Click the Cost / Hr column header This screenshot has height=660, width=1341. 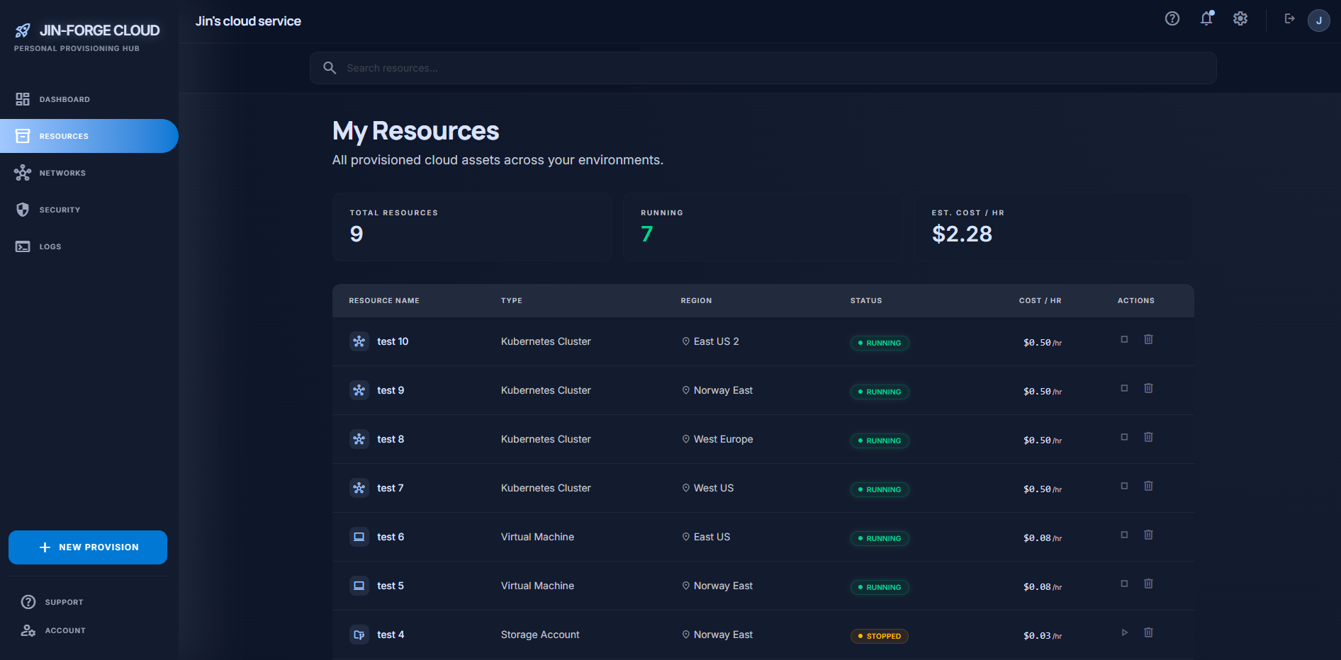[x=1040, y=301]
